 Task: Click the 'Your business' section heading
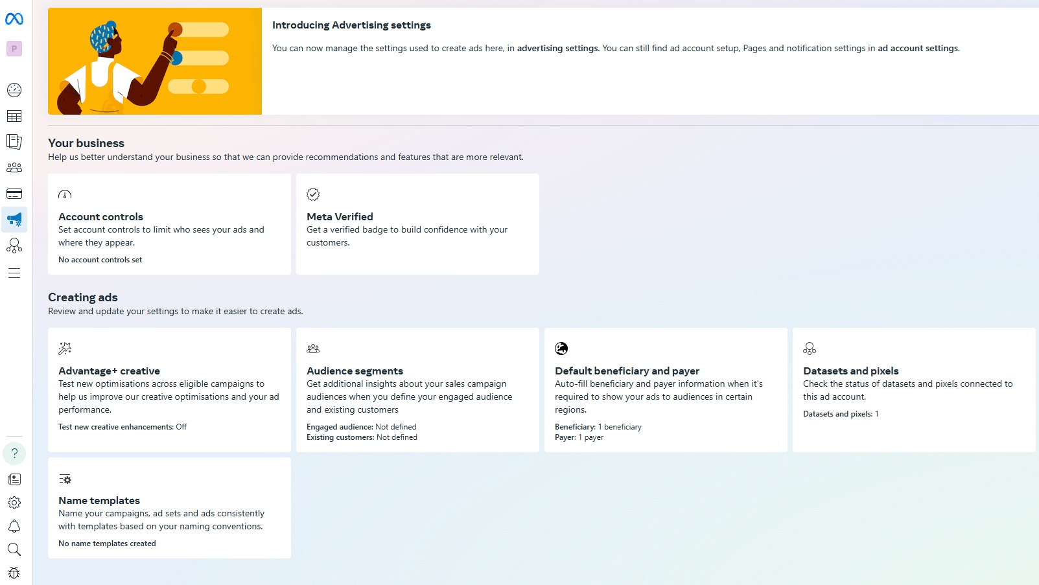point(86,143)
